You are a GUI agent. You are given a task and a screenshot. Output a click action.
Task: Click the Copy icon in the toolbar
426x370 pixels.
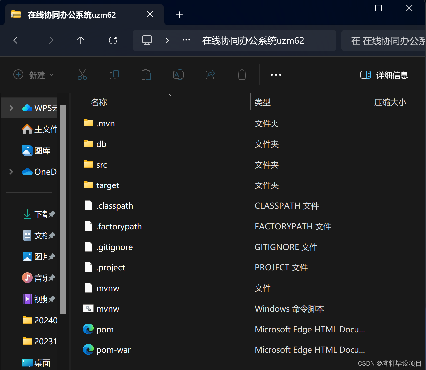click(114, 75)
